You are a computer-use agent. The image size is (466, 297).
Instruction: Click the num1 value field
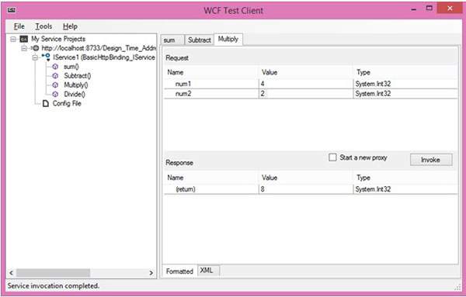[x=306, y=84]
